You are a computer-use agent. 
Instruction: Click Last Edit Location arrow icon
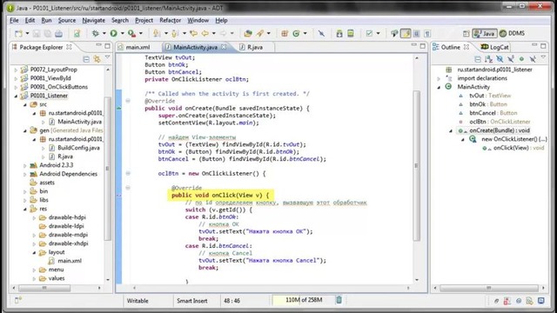(193, 33)
